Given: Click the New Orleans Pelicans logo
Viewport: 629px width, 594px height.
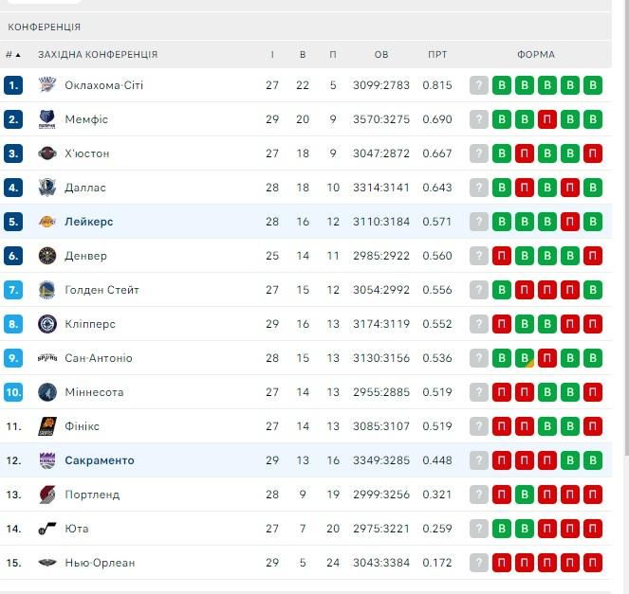Looking at the screenshot, I should pyautogui.click(x=46, y=563).
